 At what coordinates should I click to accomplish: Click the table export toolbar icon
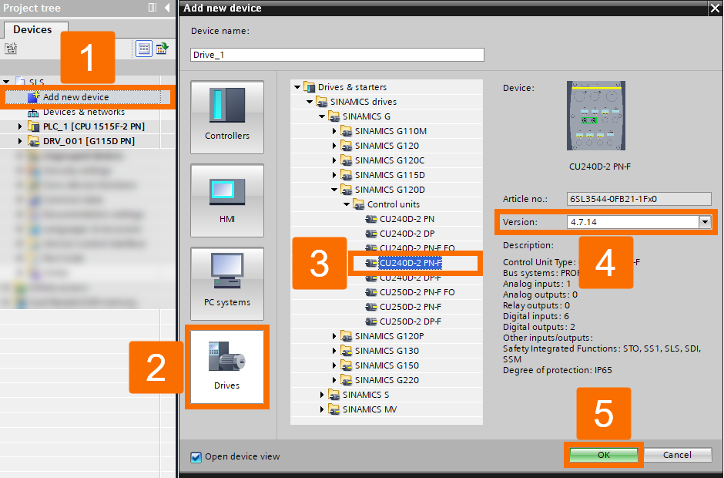(162, 48)
